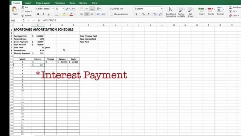The image size is (241, 136).
Task: Switch to the Page Layout tab
Action: (x=43, y=3)
